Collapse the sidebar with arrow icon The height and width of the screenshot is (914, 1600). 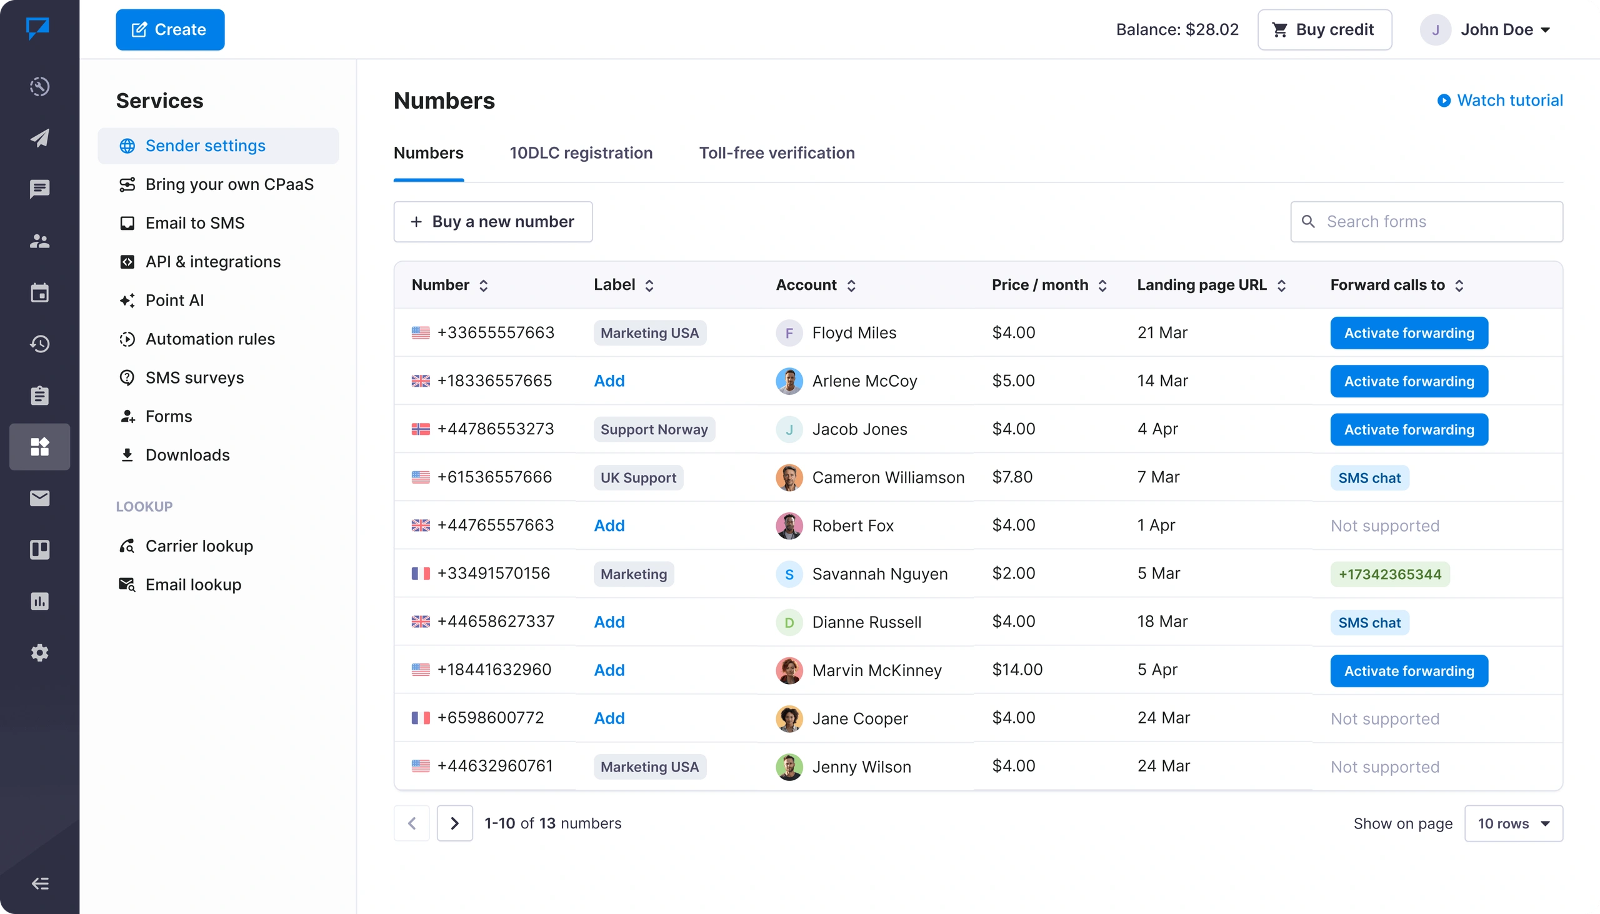tap(39, 884)
